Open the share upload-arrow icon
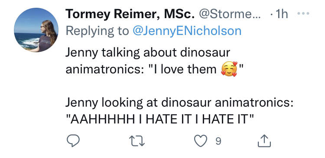Image resolution: width=325 pixels, height=158 pixels. (264, 141)
